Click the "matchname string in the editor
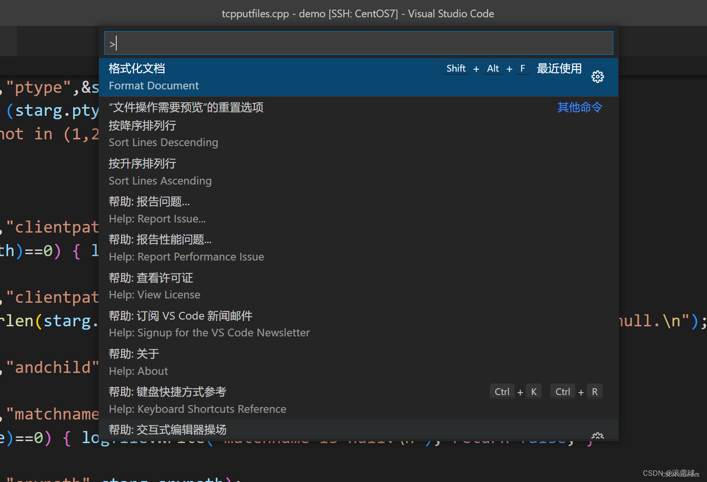This screenshot has height=482, width=707. 52,414
